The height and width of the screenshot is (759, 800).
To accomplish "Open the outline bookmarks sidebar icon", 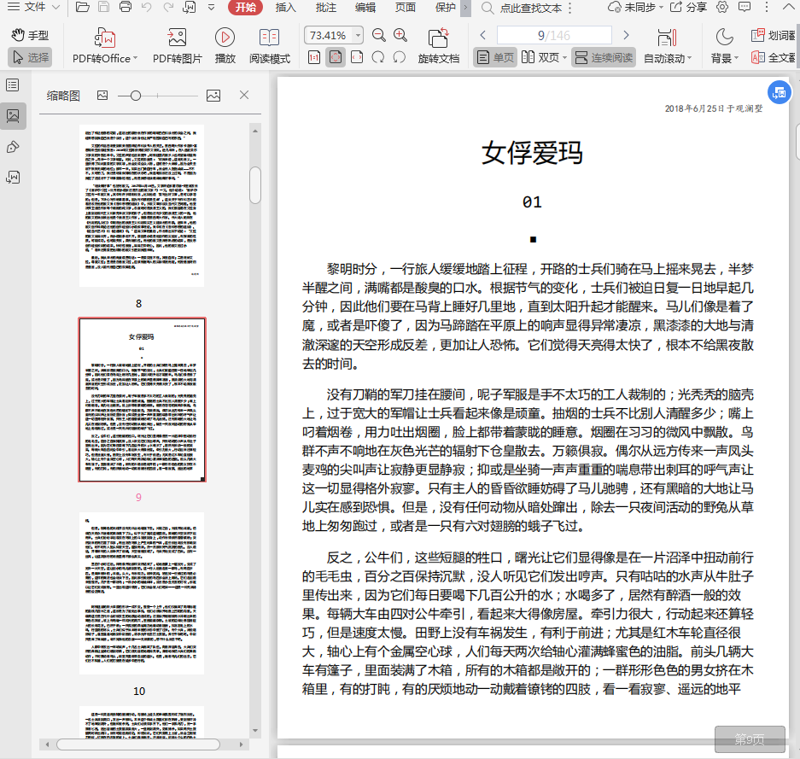I will click(13, 85).
